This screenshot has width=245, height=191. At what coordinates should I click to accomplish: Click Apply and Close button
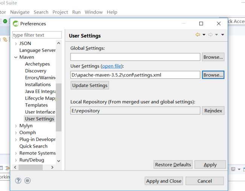pos(164,181)
